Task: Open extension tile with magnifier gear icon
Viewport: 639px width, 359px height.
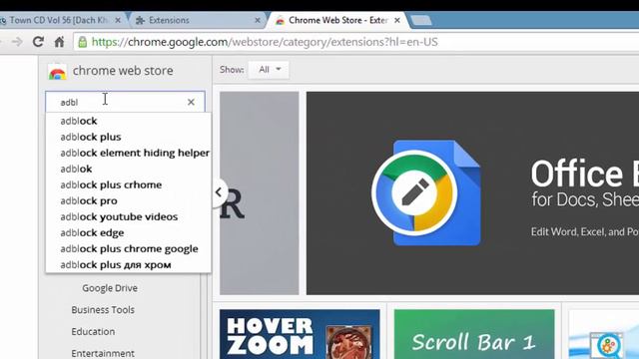Action: pos(603,334)
